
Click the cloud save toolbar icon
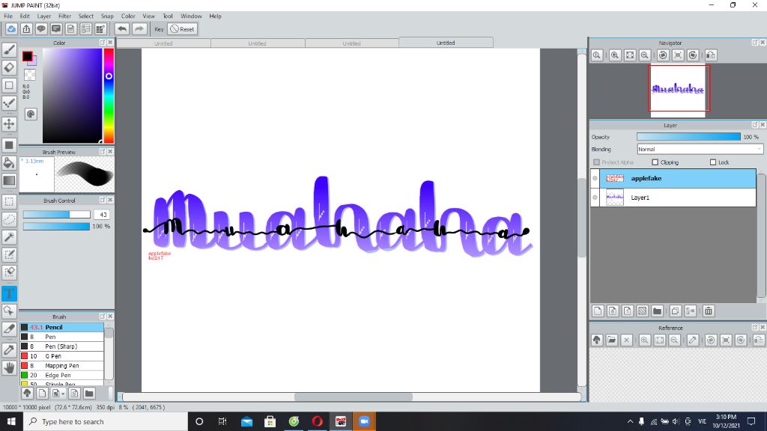[x=11, y=29]
